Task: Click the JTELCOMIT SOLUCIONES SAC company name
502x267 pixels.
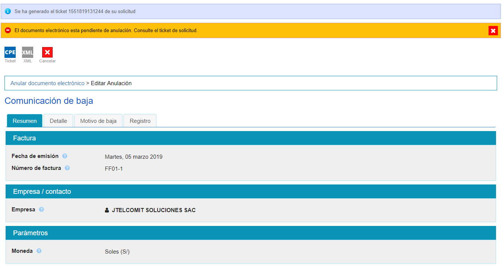Action: tap(153, 210)
